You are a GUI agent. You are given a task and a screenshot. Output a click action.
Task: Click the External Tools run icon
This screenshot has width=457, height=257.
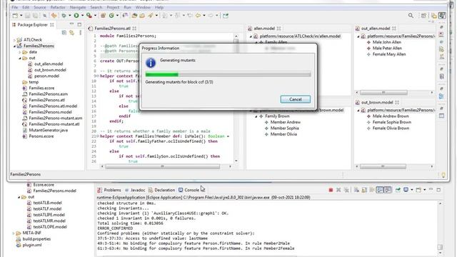[x=89, y=16]
